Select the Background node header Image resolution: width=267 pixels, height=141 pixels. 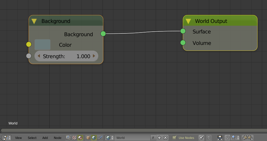pyautogui.click(x=66, y=21)
